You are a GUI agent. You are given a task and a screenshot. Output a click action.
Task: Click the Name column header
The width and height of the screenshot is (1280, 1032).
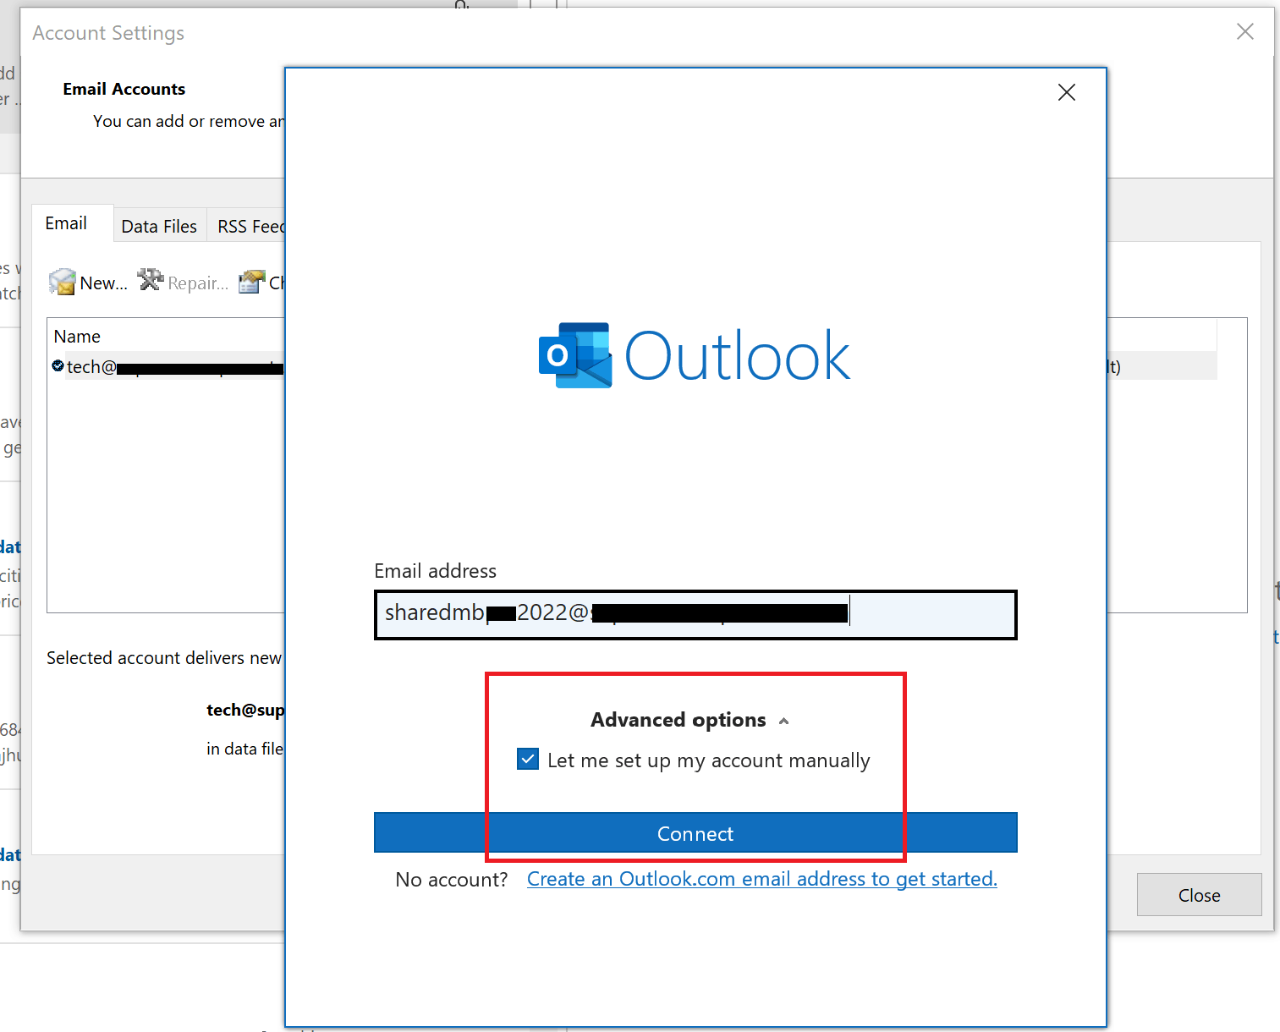tap(77, 336)
